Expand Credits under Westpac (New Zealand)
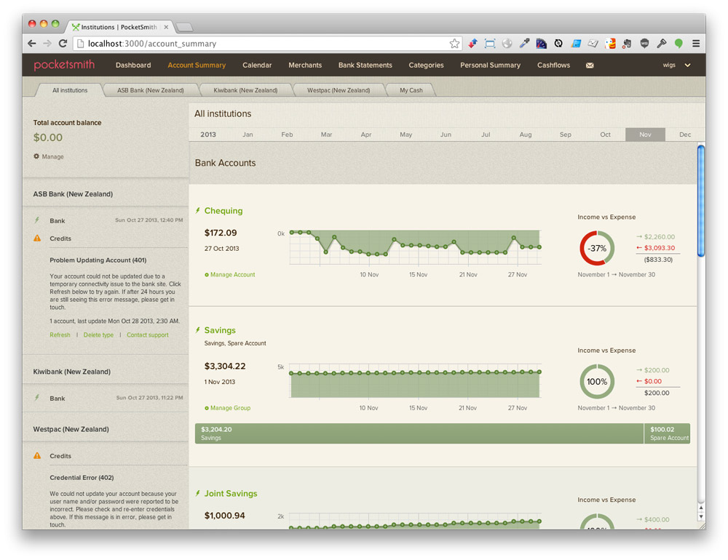The image size is (728, 560). 60,456
